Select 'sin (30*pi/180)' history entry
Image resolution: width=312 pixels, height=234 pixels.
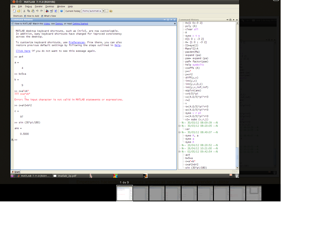[196, 168]
